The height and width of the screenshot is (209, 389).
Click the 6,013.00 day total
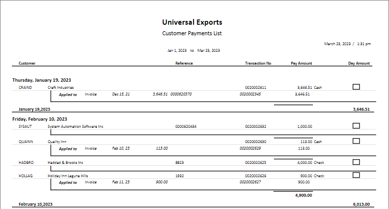click(361, 204)
